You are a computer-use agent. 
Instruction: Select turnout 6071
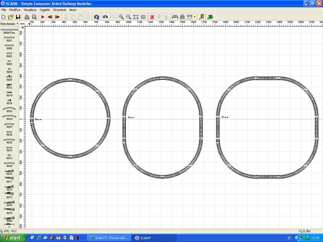[x=9, y=180]
